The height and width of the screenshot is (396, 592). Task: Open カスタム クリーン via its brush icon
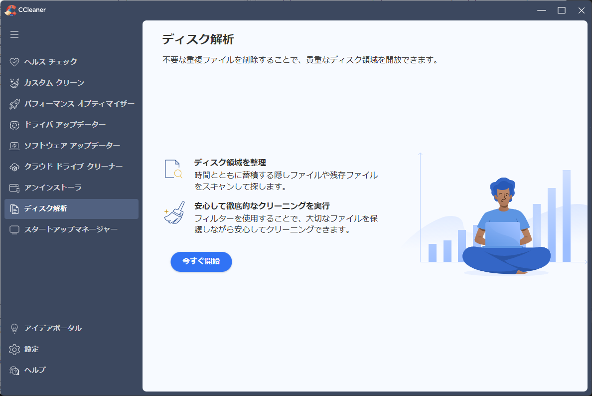(14, 83)
